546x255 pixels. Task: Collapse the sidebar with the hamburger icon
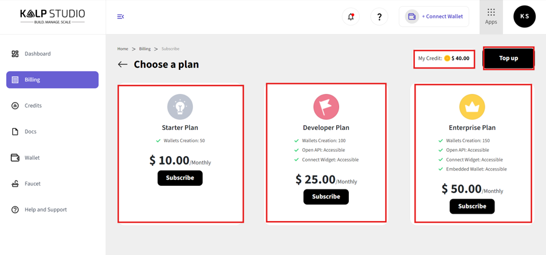coord(120,16)
